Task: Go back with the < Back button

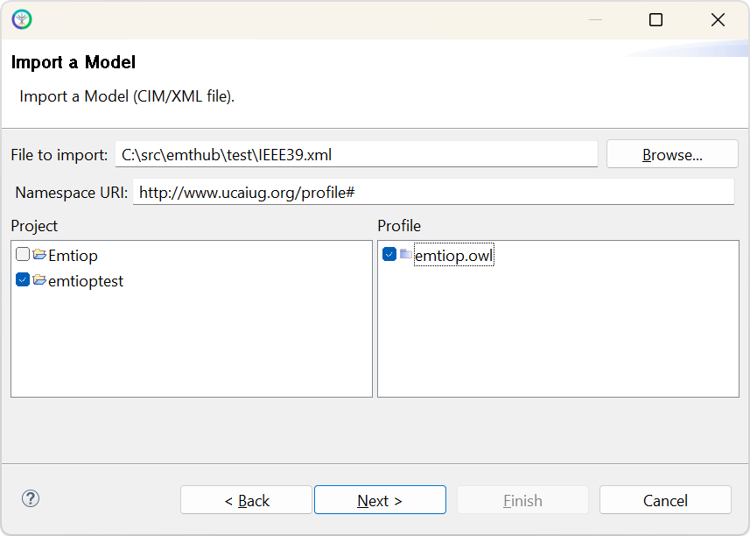Action: [x=246, y=500]
